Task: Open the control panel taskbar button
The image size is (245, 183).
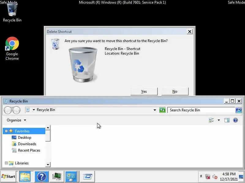Action: [71, 177]
